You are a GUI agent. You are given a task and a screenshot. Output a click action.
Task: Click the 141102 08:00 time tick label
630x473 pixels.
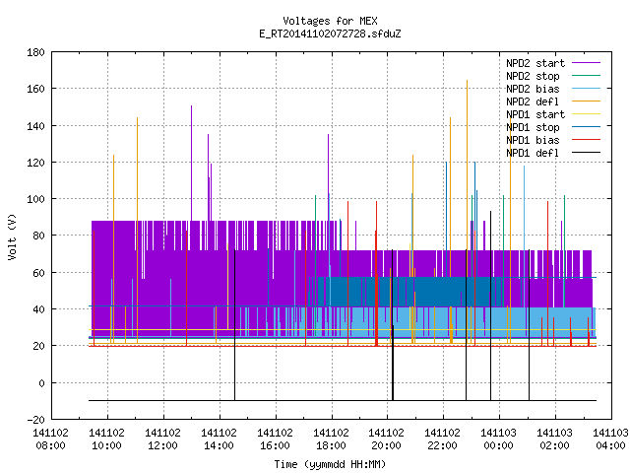click(50, 439)
